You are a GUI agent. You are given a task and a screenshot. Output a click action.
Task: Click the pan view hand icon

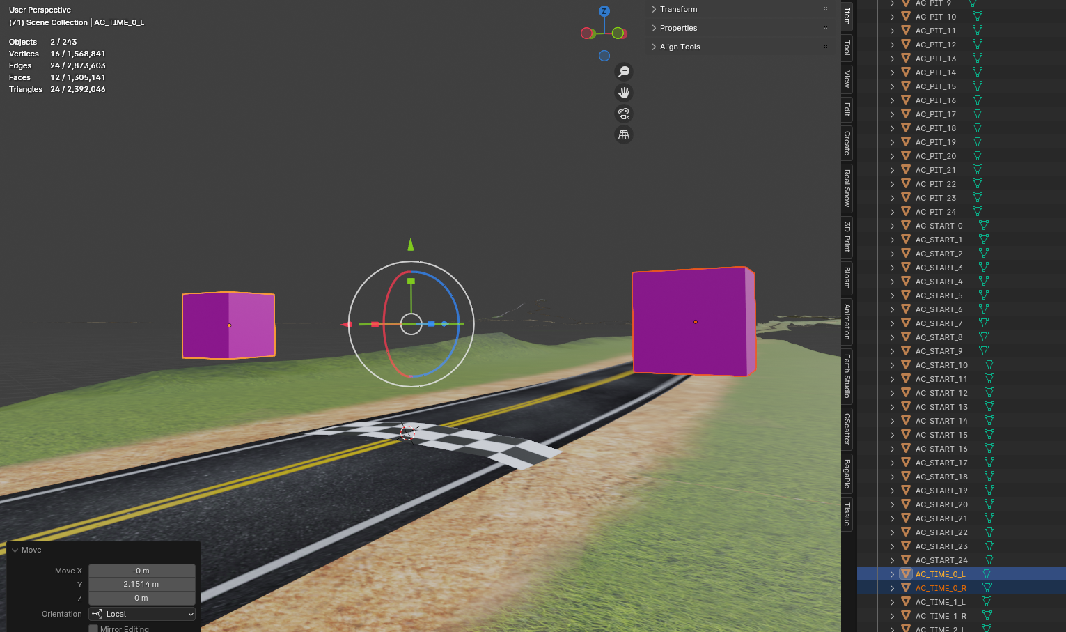(624, 93)
